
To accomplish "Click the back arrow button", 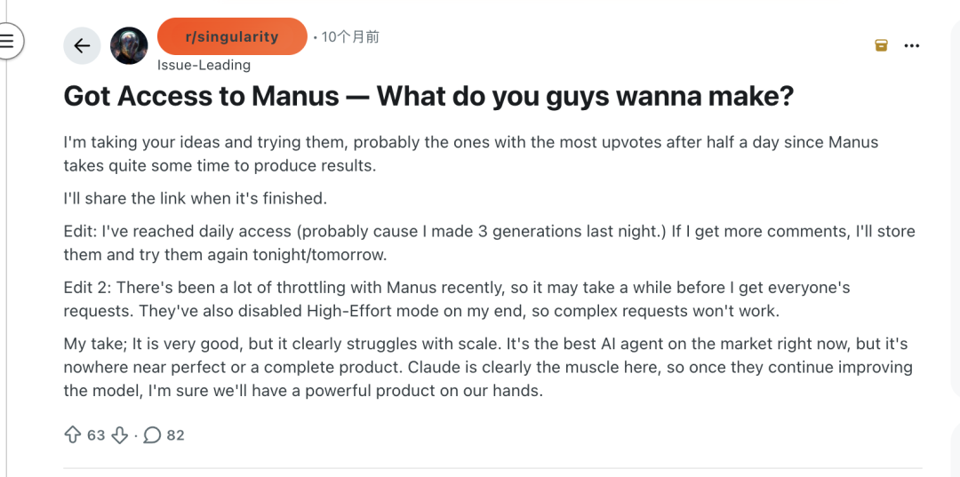I will click(82, 46).
